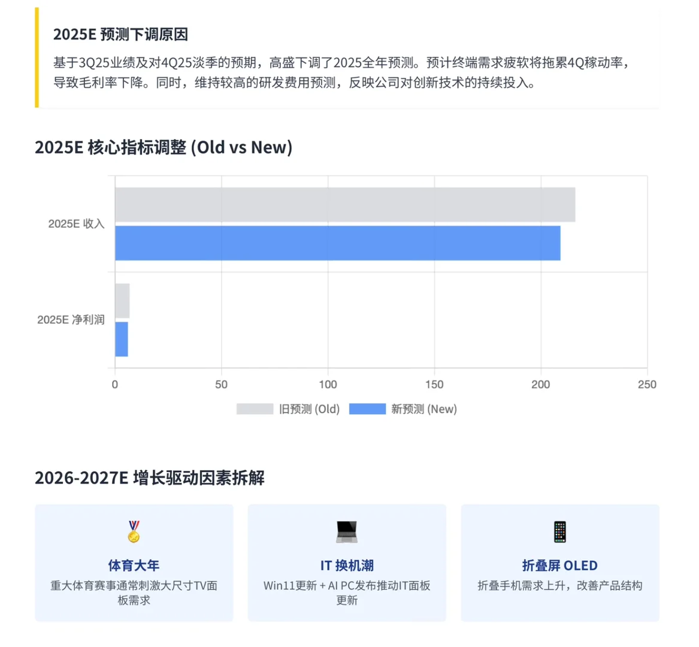The width and height of the screenshot is (699, 647).
Task: Click the blue 2025E 净利润 new forecast bar
Action: [x=121, y=339]
